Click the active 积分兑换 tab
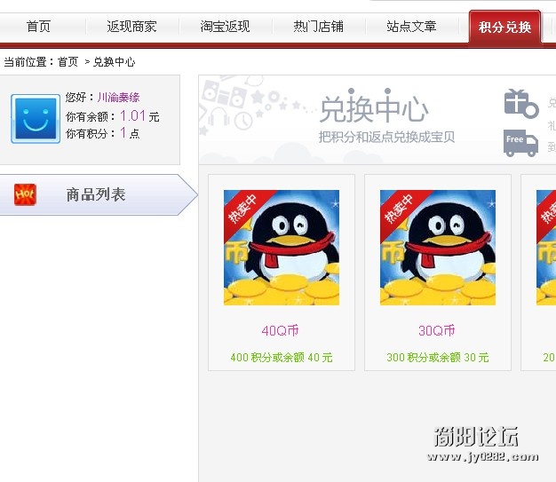Viewport: 556px width, 482px height. click(x=505, y=27)
